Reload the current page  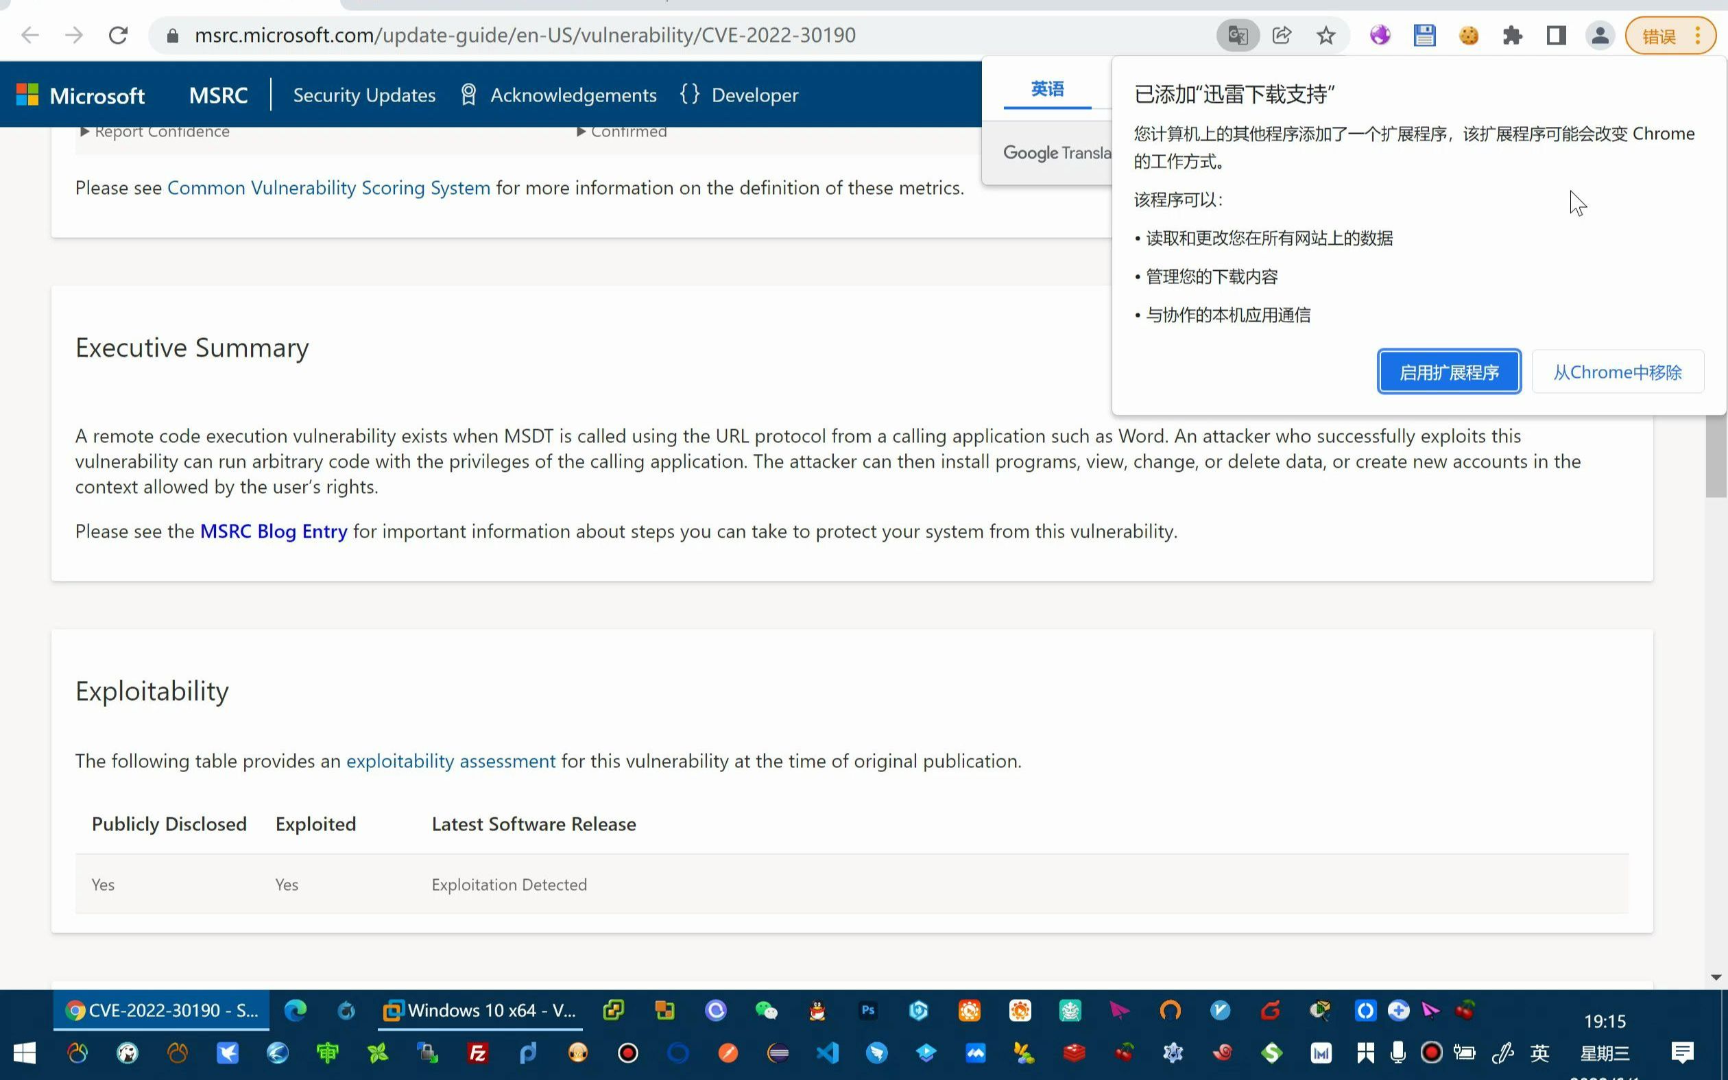[x=118, y=35]
